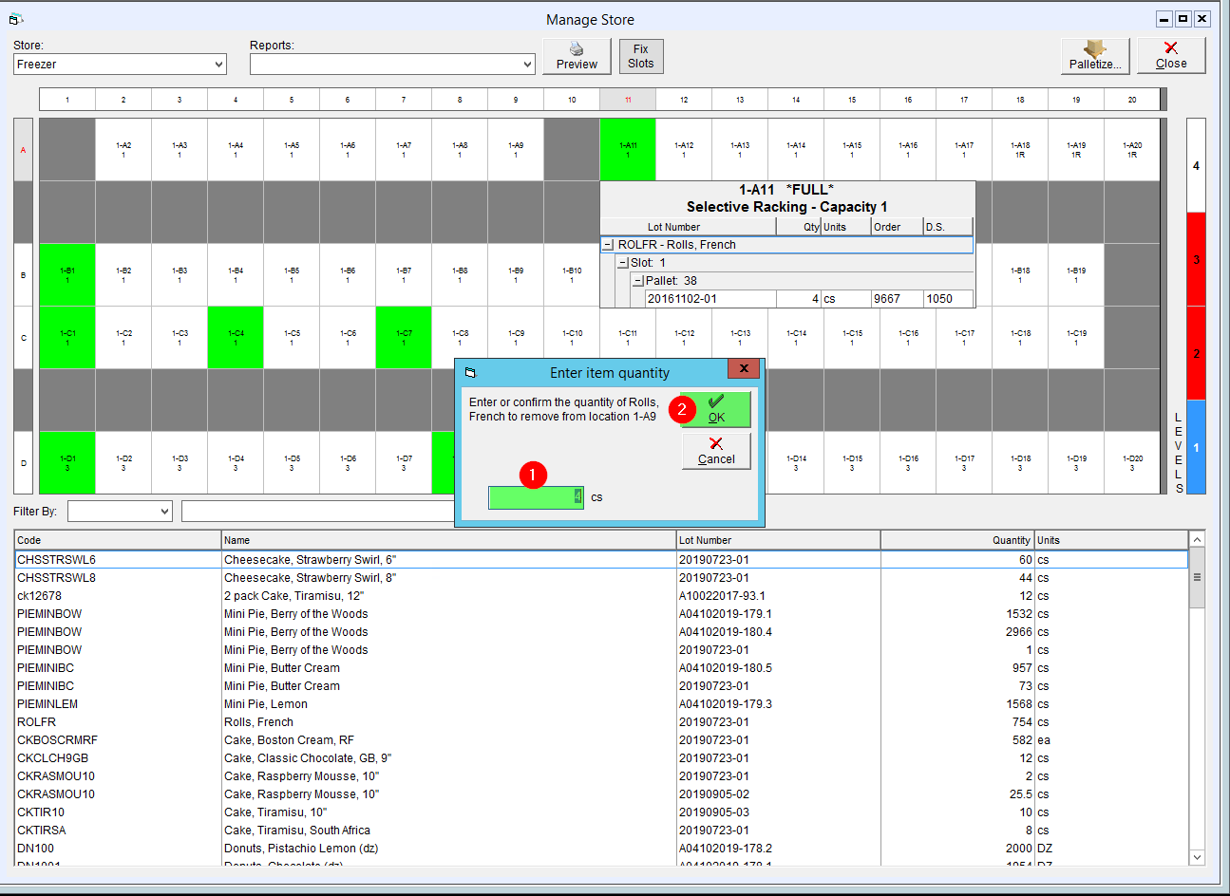This screenshot has width=1230, height=896.
Task: Click the red X Close button
Action: [x=1171, y=56]
